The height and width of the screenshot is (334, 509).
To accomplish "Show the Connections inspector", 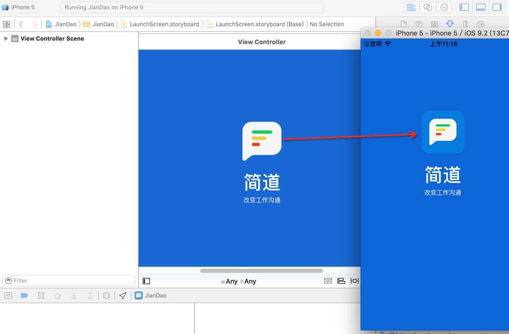I will point(481,24).
